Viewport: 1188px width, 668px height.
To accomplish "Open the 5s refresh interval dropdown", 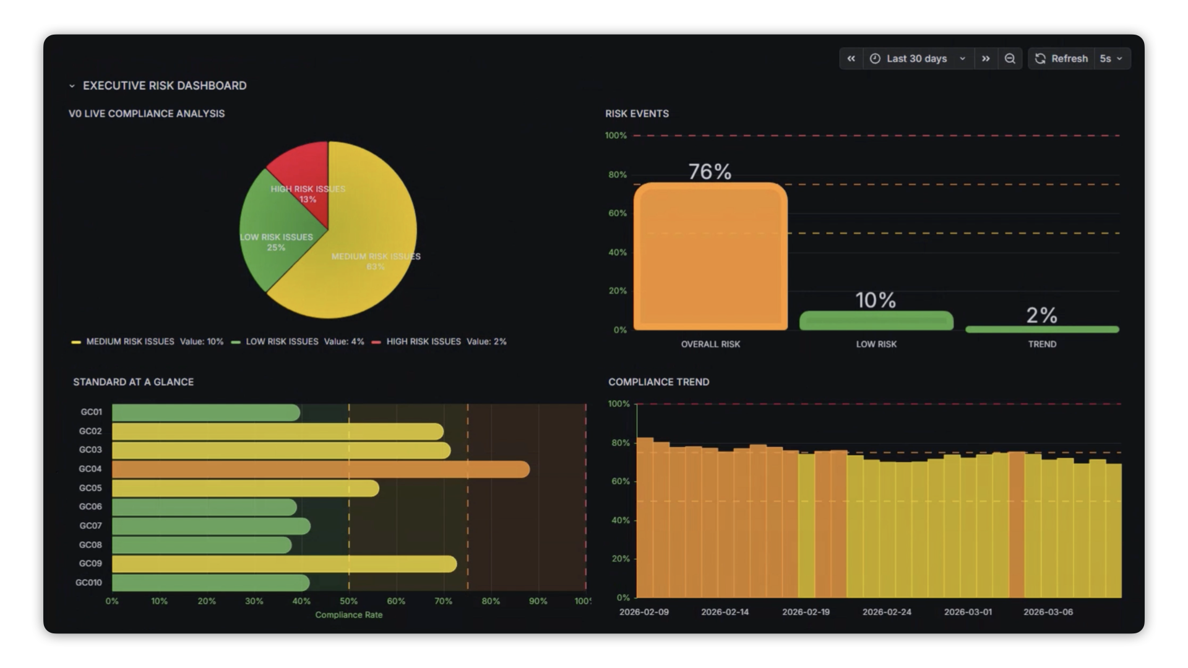I will (x=1111, y=59).
